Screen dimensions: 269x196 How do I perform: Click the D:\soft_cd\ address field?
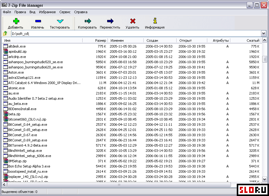[135, 34]
